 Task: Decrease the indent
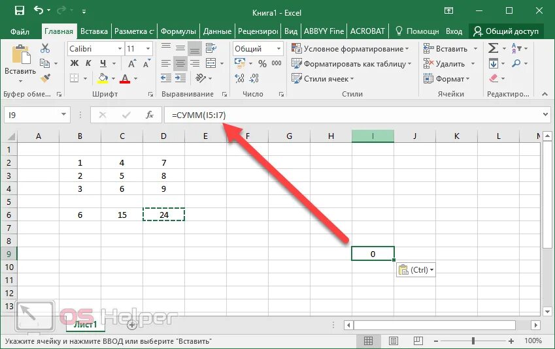(x=165, y=78)
